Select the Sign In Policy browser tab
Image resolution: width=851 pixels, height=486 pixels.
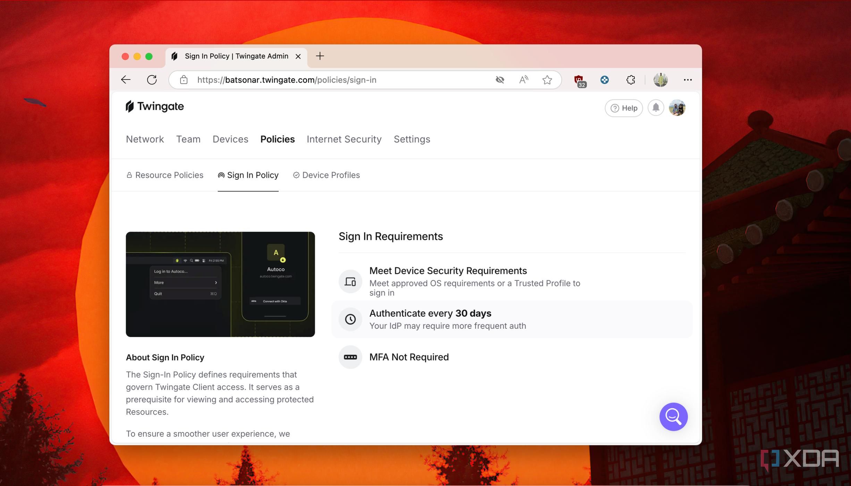click(236, 56)
